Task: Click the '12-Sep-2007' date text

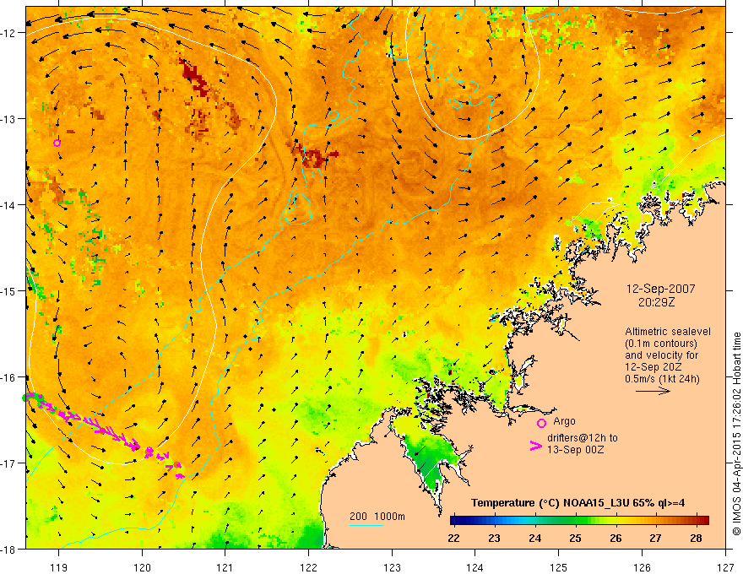Action: [660, 289]
